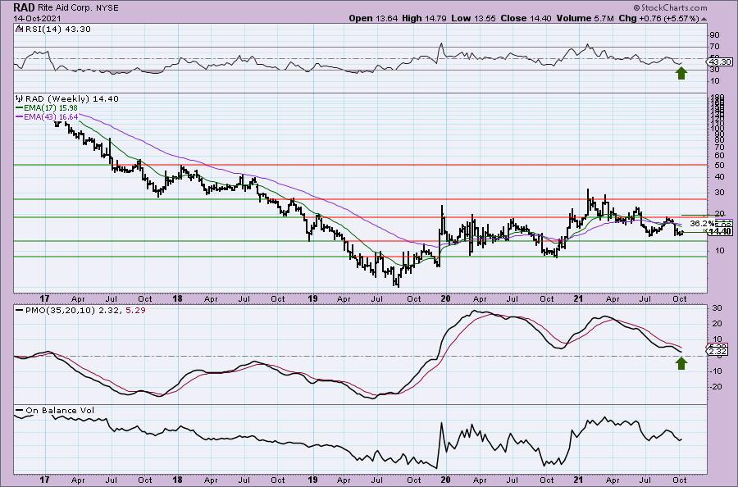Click the 43.30 RSI value tag on axis

(720, 62)
